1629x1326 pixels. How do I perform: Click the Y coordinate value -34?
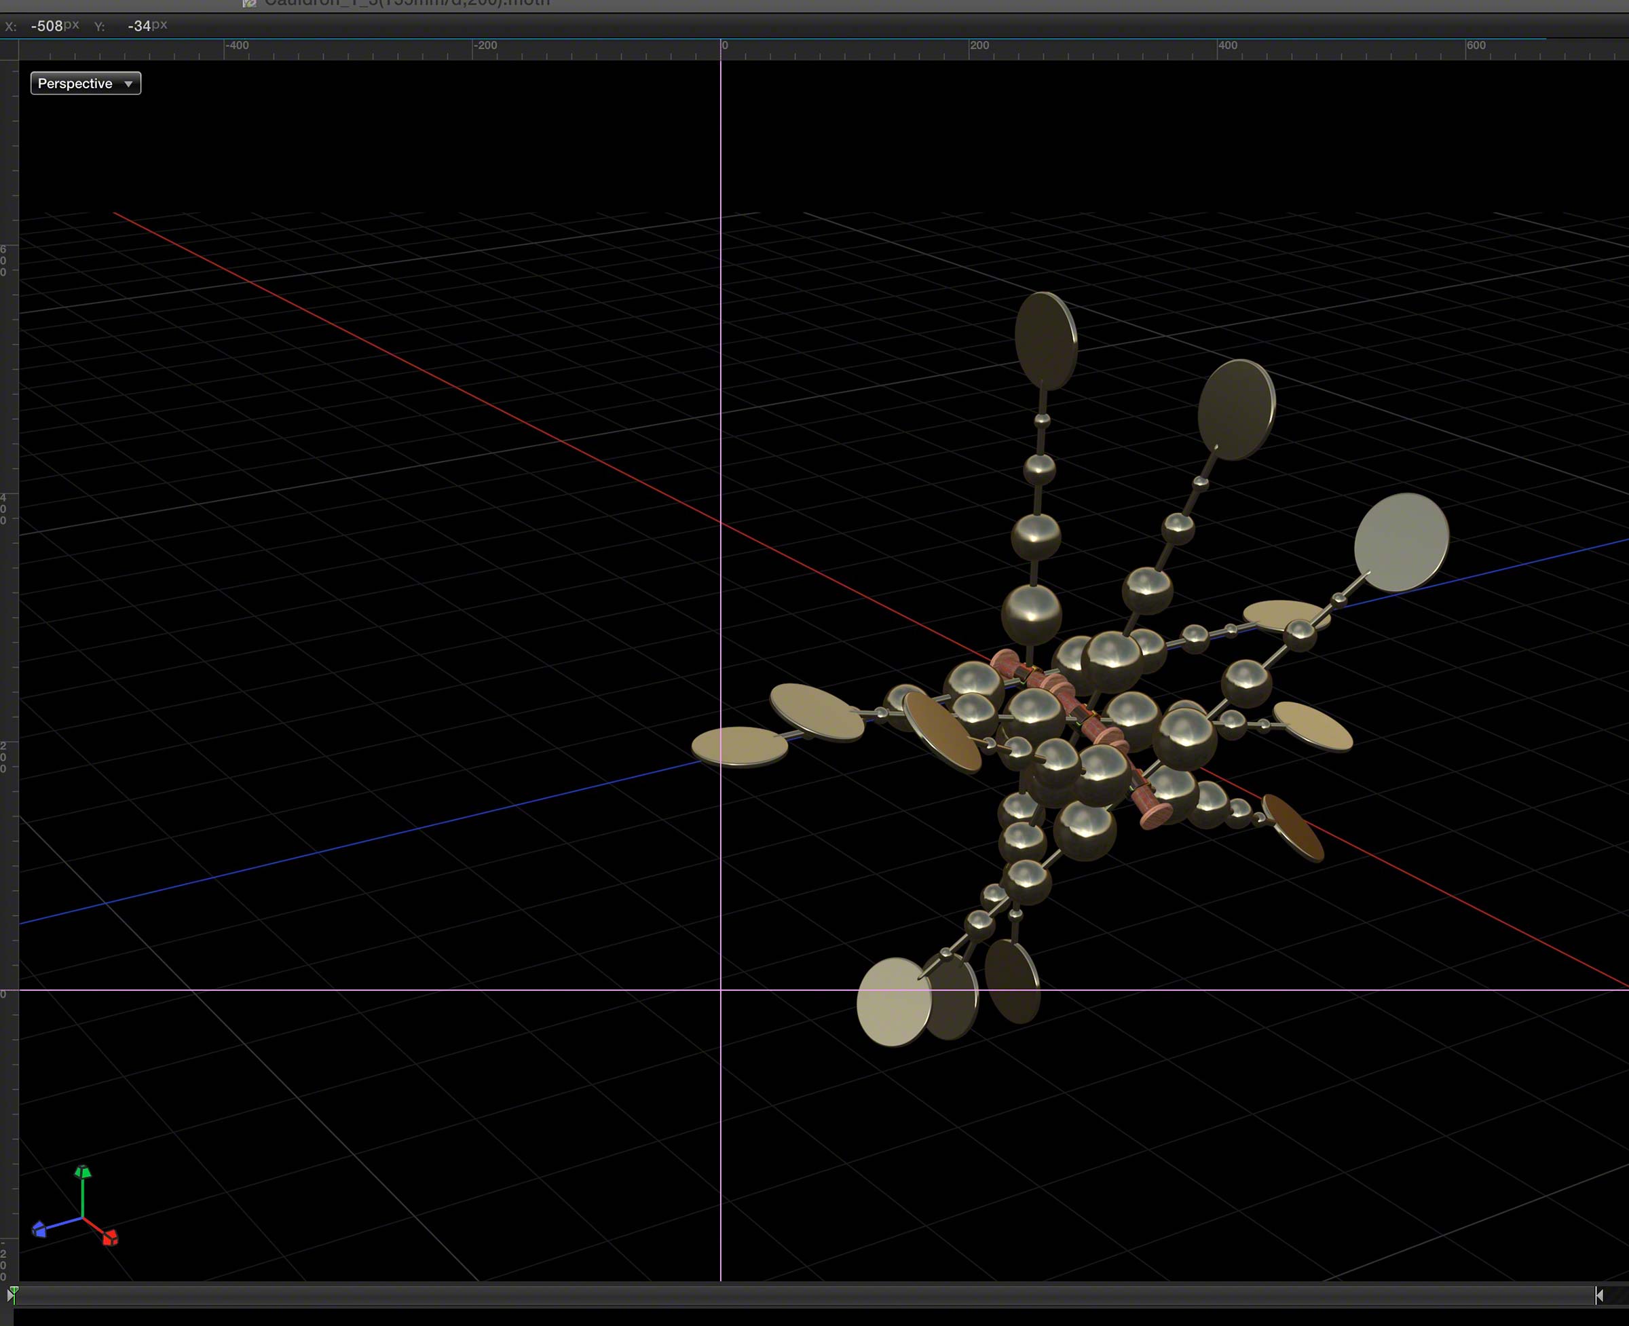click(139, 26)
